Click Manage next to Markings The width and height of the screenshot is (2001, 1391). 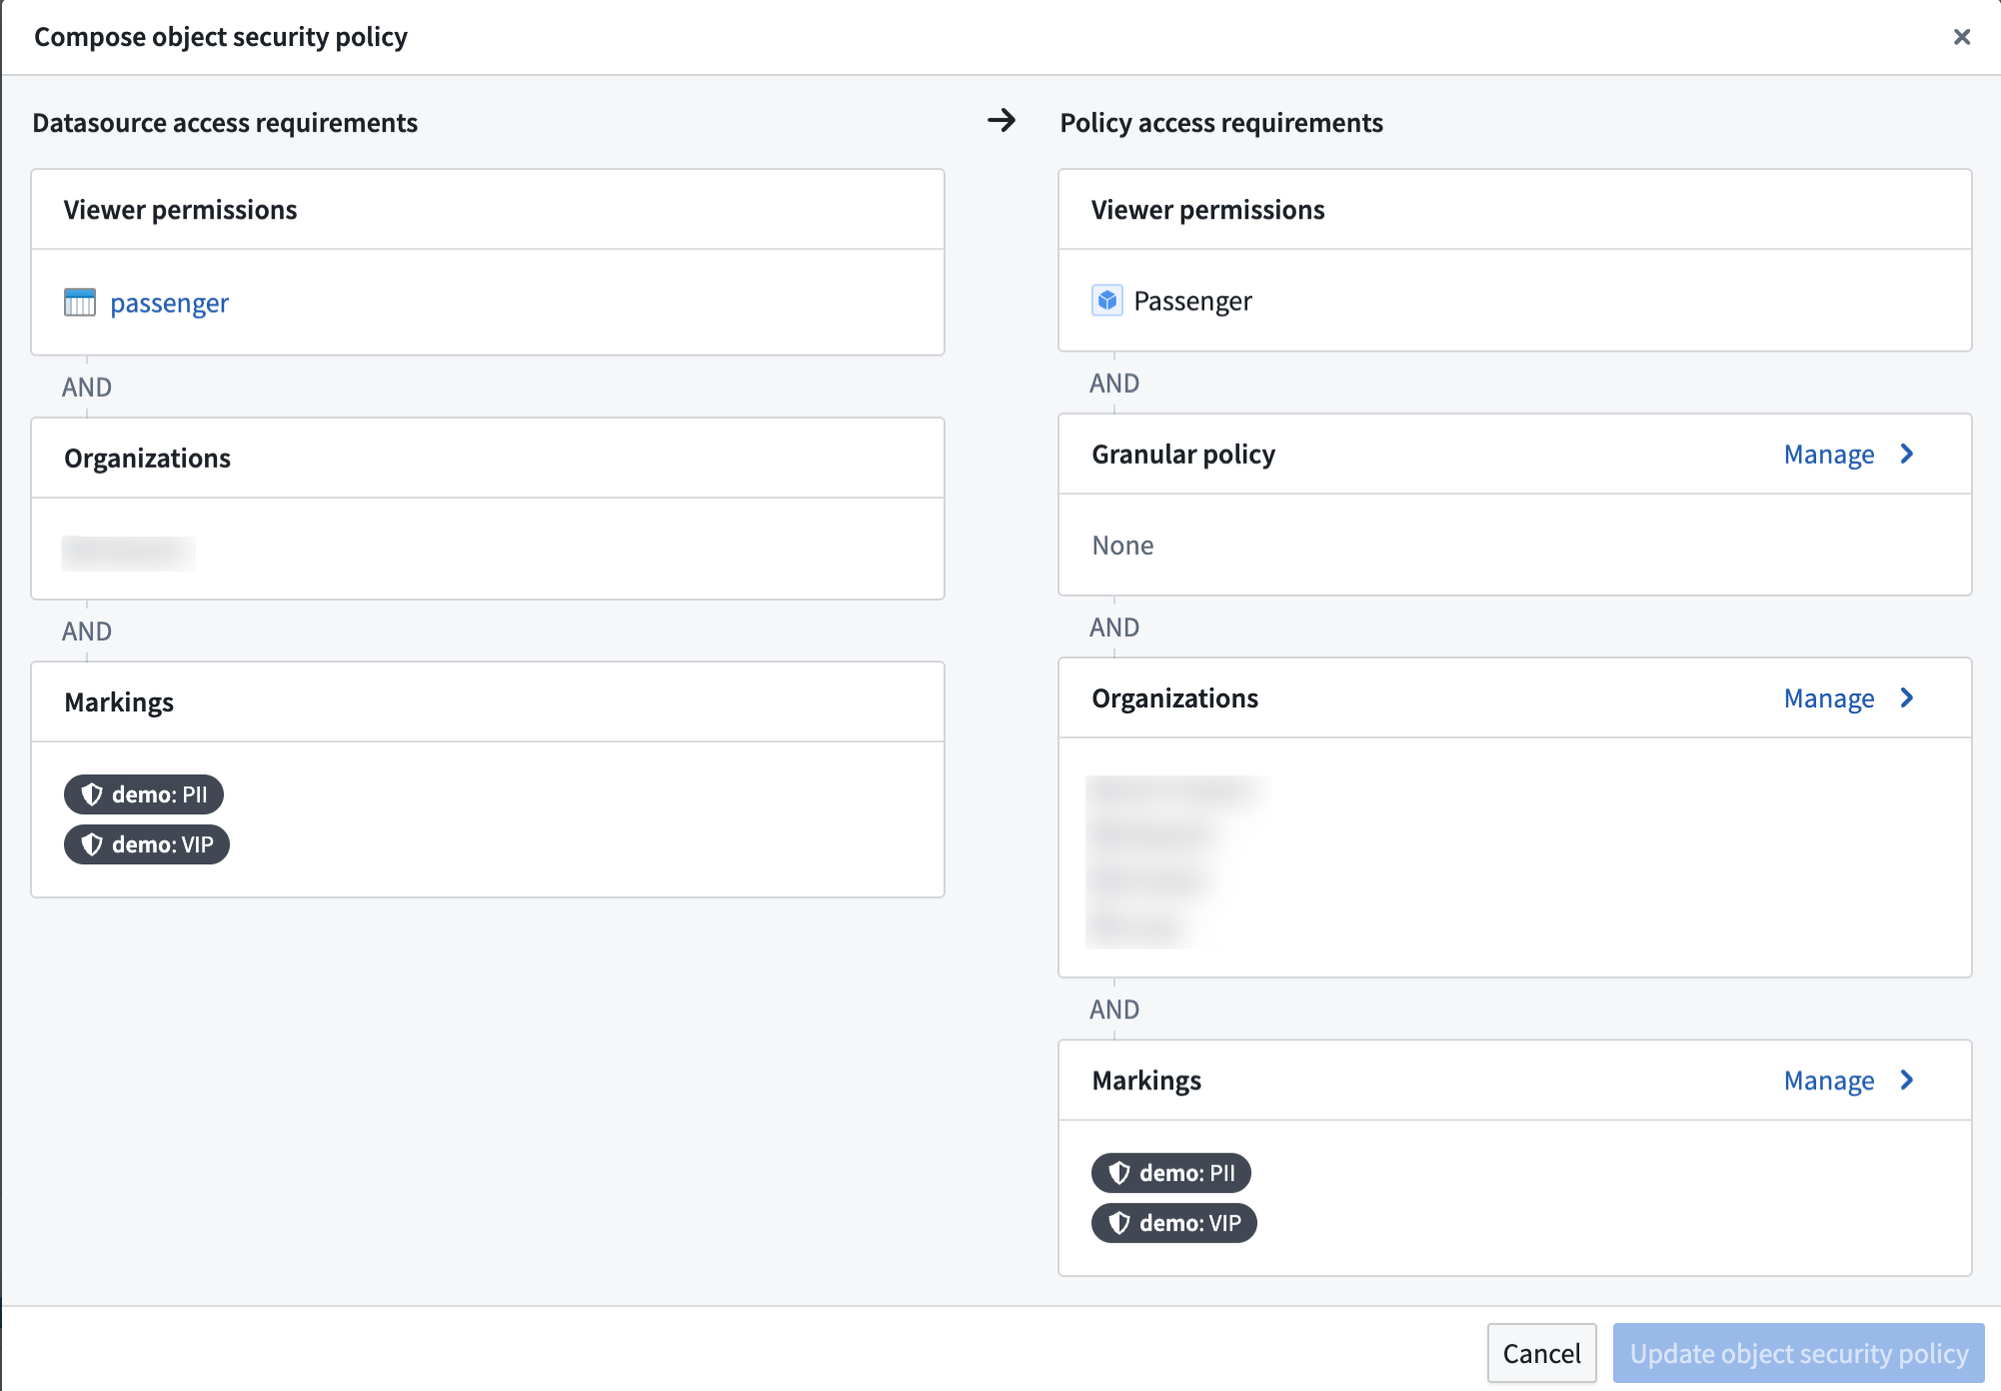[x=1828, y=1080]
